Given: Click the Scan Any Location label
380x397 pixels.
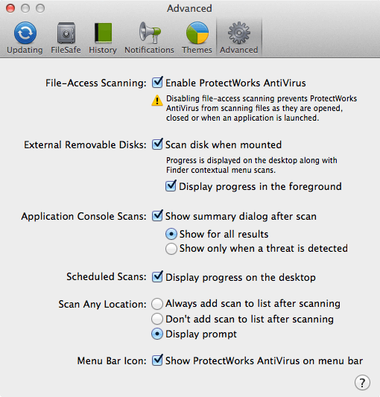Looking at the screenshot, I should point(102,304).
